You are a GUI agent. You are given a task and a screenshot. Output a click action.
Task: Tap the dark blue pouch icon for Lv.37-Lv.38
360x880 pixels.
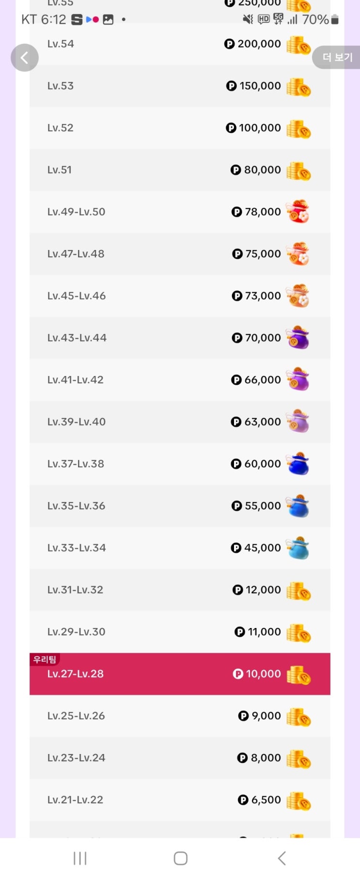(297, 464)
